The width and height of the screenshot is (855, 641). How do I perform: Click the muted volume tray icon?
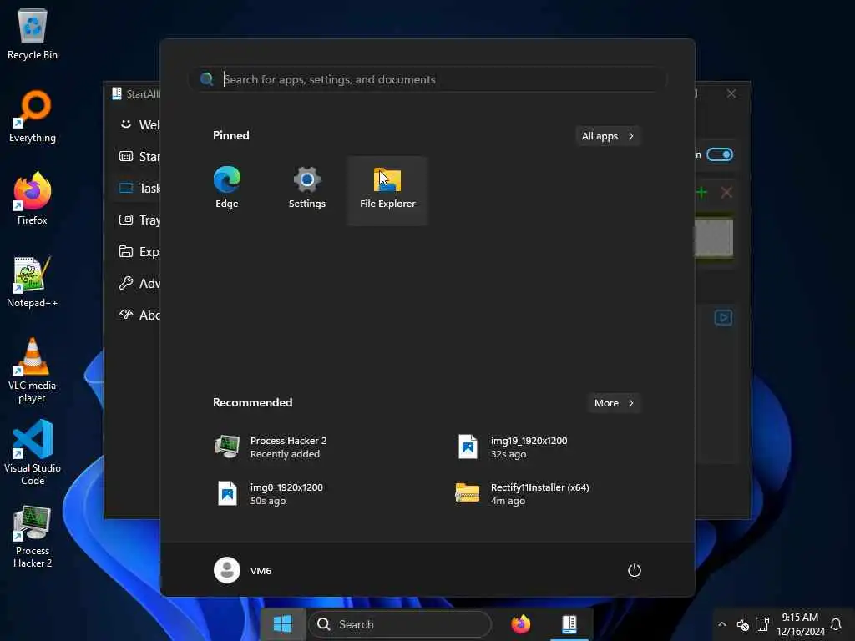pos(742,624)
